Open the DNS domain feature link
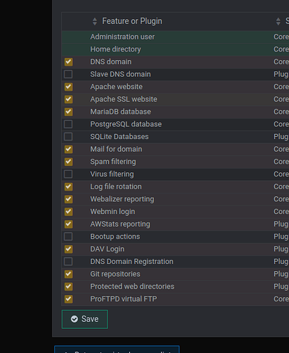The image size is (289, 353). tap(111, 61)
